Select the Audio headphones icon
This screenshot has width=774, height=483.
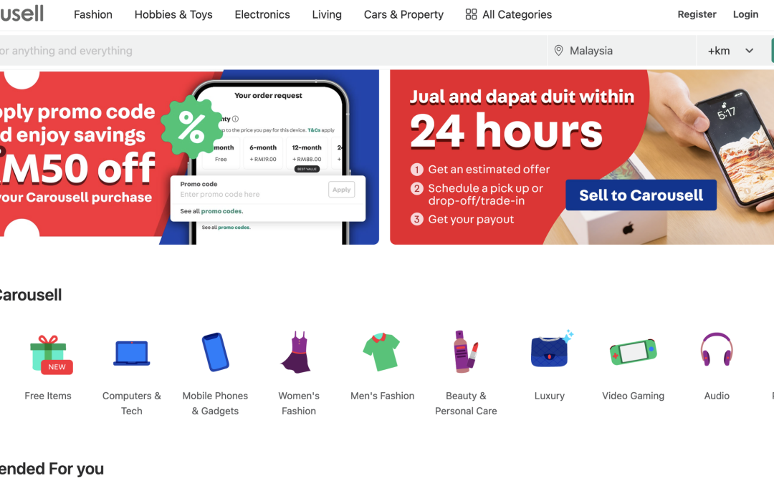click(x=716, y=349)
